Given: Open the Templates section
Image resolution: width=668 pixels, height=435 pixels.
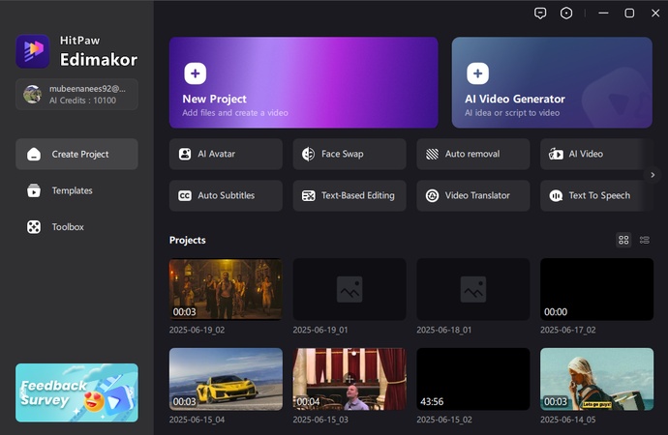Looking at the screenshot, I should pyautogui.click(x=76, y=190).
